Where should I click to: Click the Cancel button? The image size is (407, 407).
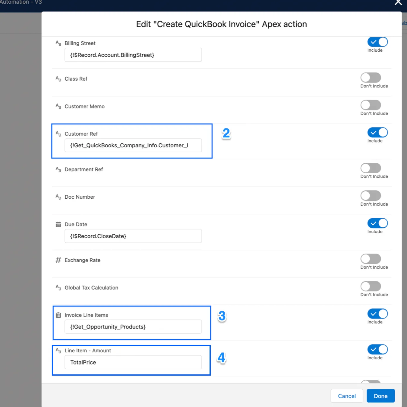347,396
